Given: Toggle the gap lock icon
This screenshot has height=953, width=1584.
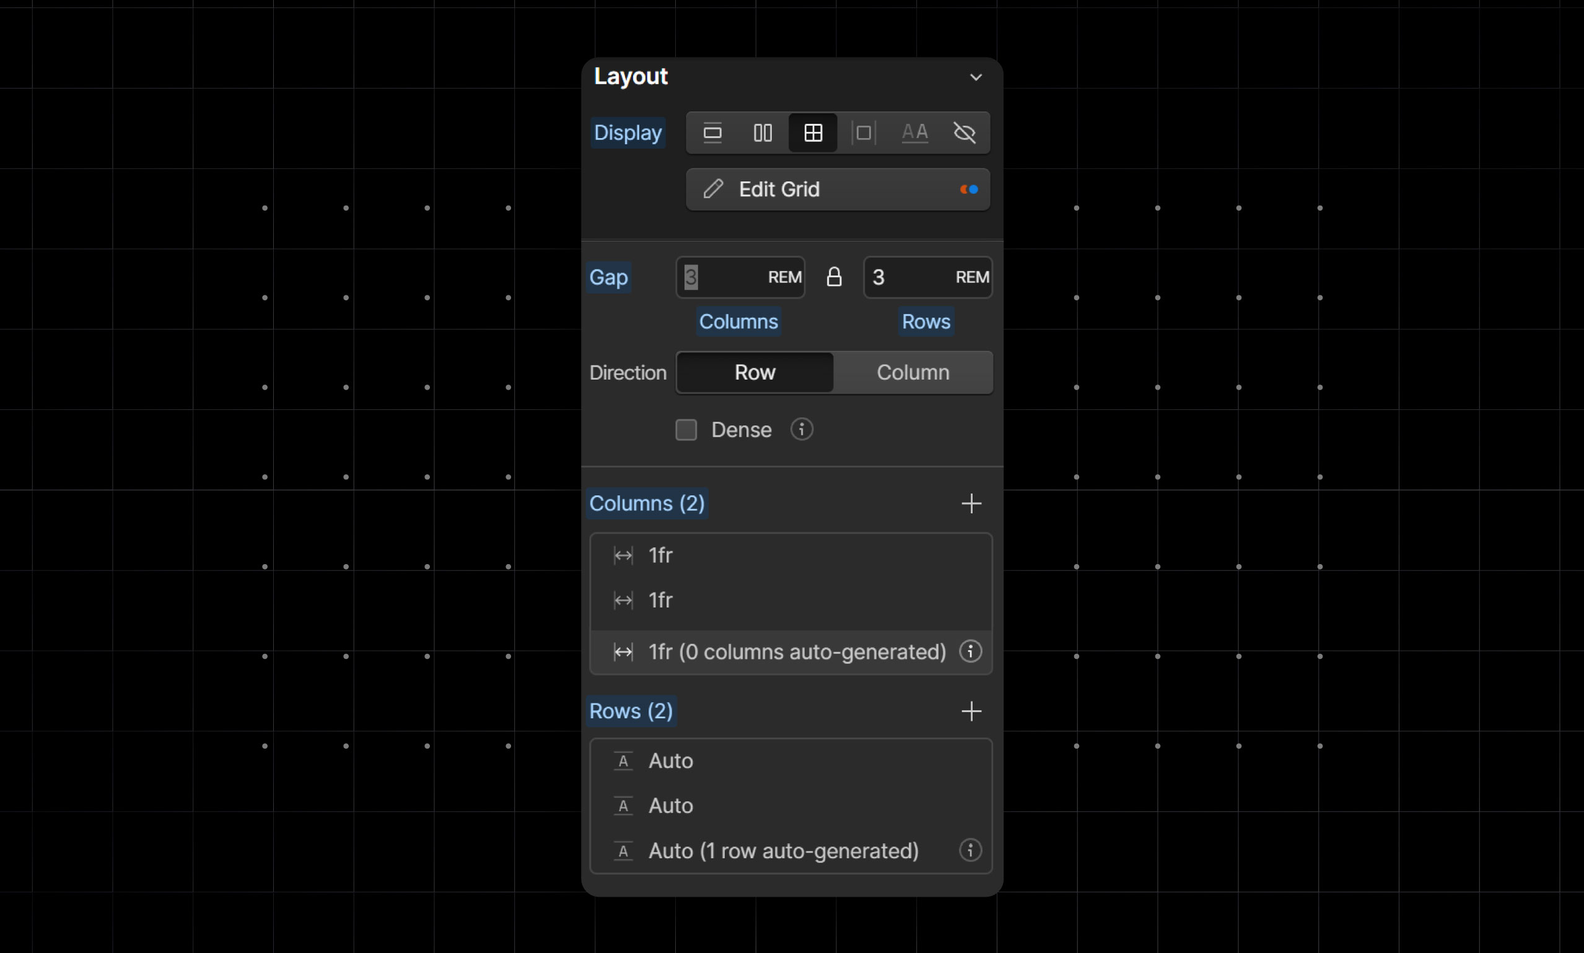Looking at the screenshot, I should tap(834, 277).
